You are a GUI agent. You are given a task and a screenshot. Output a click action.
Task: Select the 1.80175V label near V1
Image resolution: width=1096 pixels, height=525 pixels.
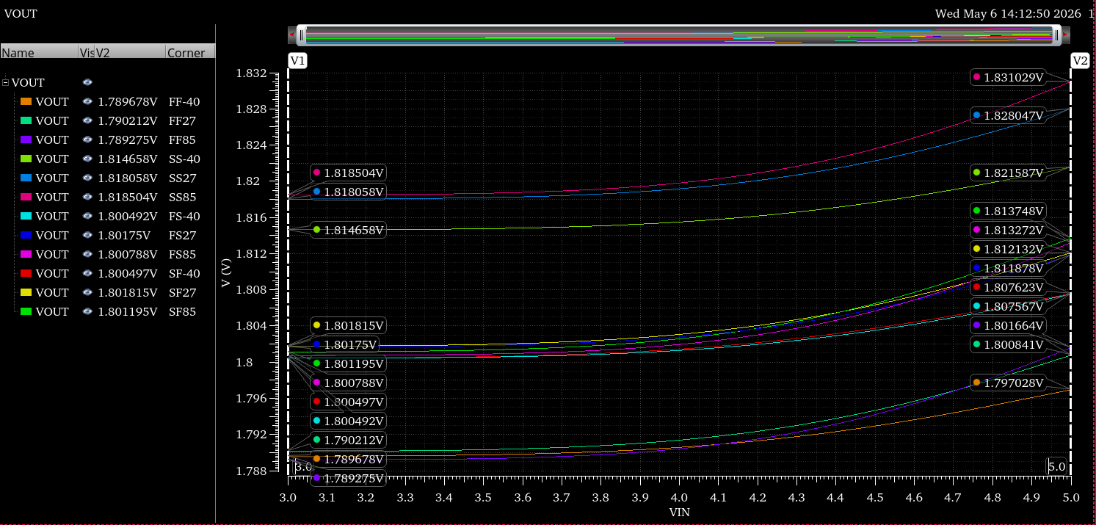(x=344, y=344)
